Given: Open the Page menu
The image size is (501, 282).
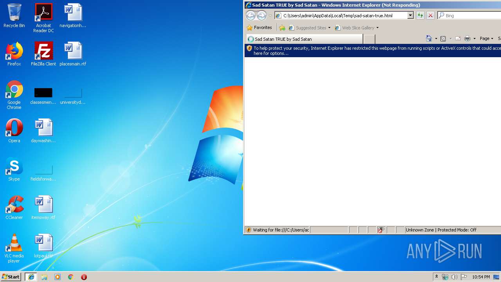Looking at the screenshot, I should 487,38.
